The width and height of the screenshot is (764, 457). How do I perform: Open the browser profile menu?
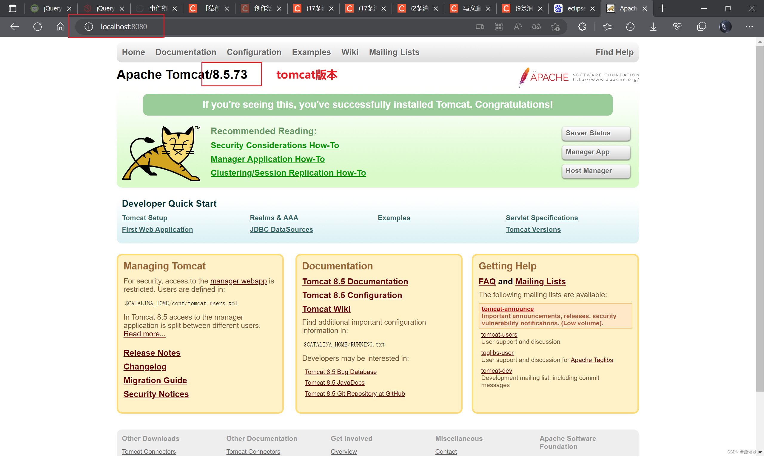tap(725, 27)
